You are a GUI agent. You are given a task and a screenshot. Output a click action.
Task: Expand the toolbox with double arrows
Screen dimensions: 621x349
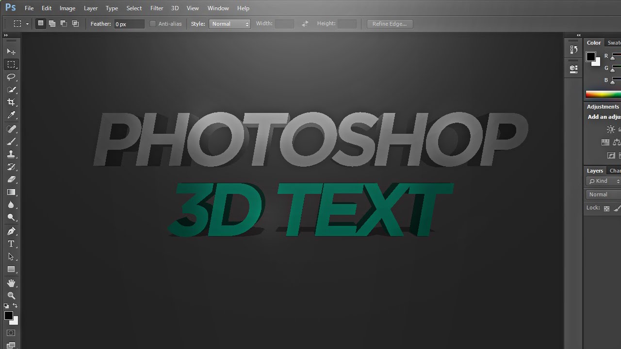coord(6,35)
